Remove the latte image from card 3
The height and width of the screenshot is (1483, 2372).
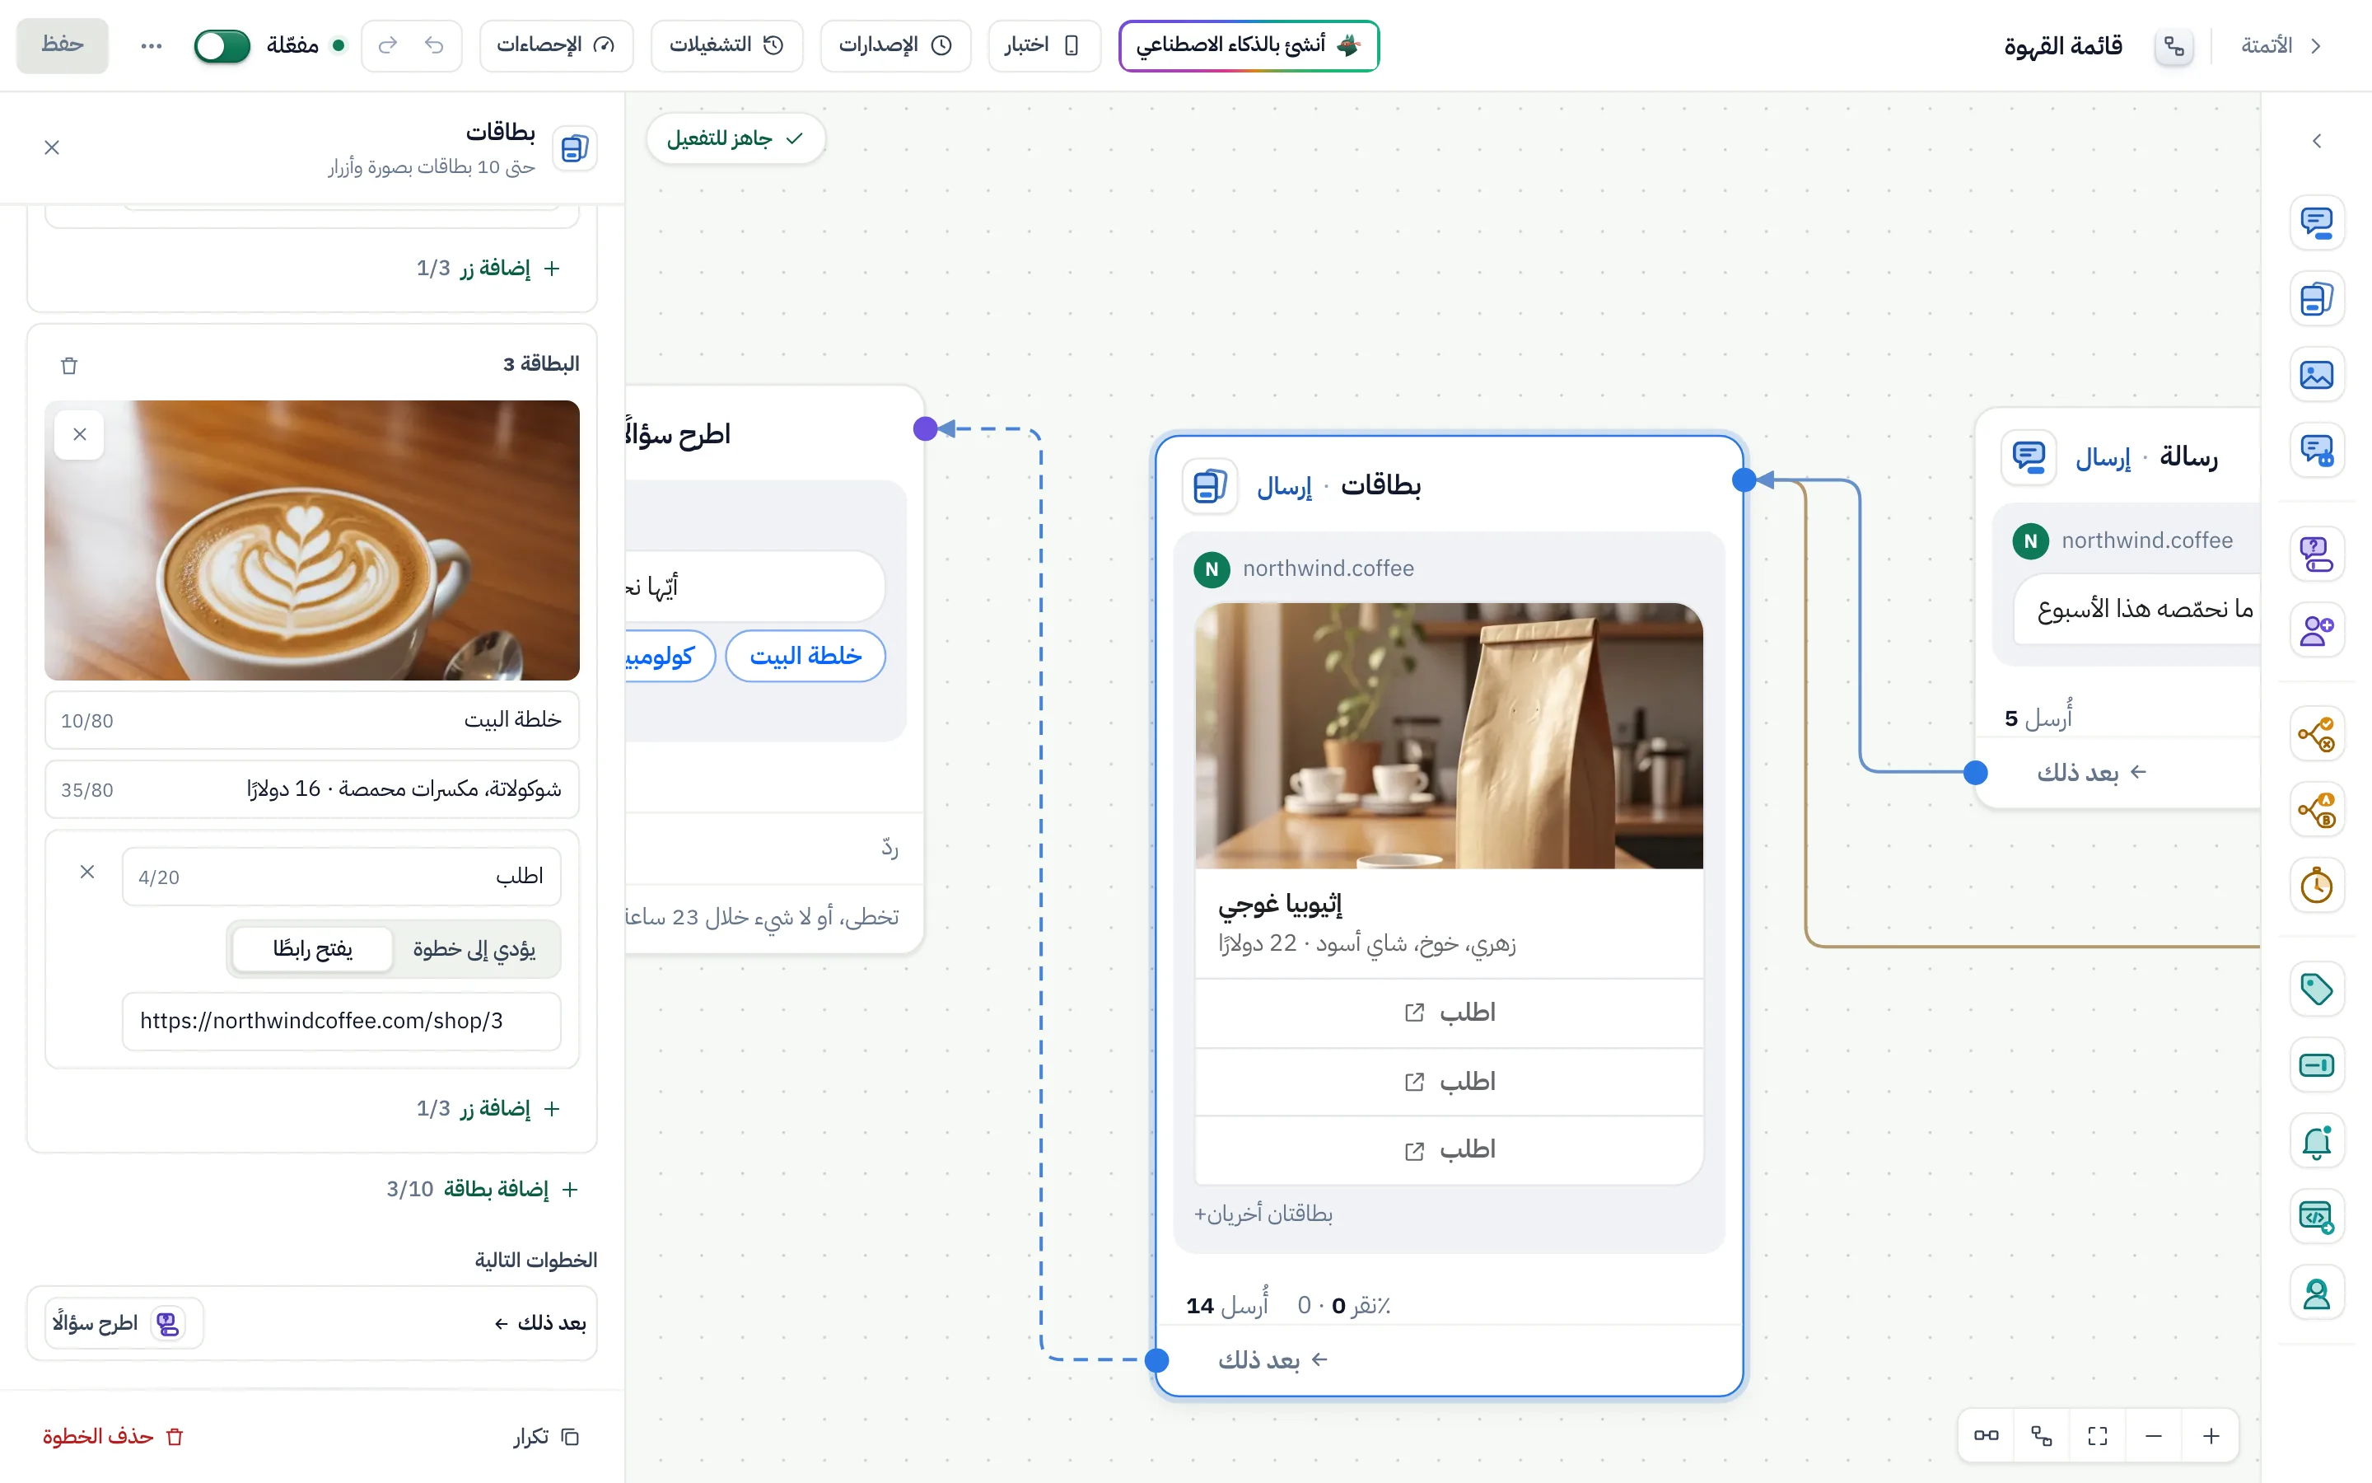[79, 434]
